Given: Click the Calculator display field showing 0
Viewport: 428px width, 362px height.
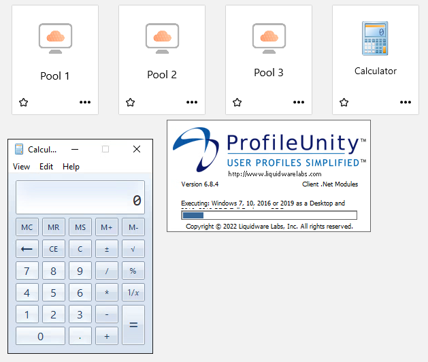Looking at the screenshot, I should click(x=80, y=197).
